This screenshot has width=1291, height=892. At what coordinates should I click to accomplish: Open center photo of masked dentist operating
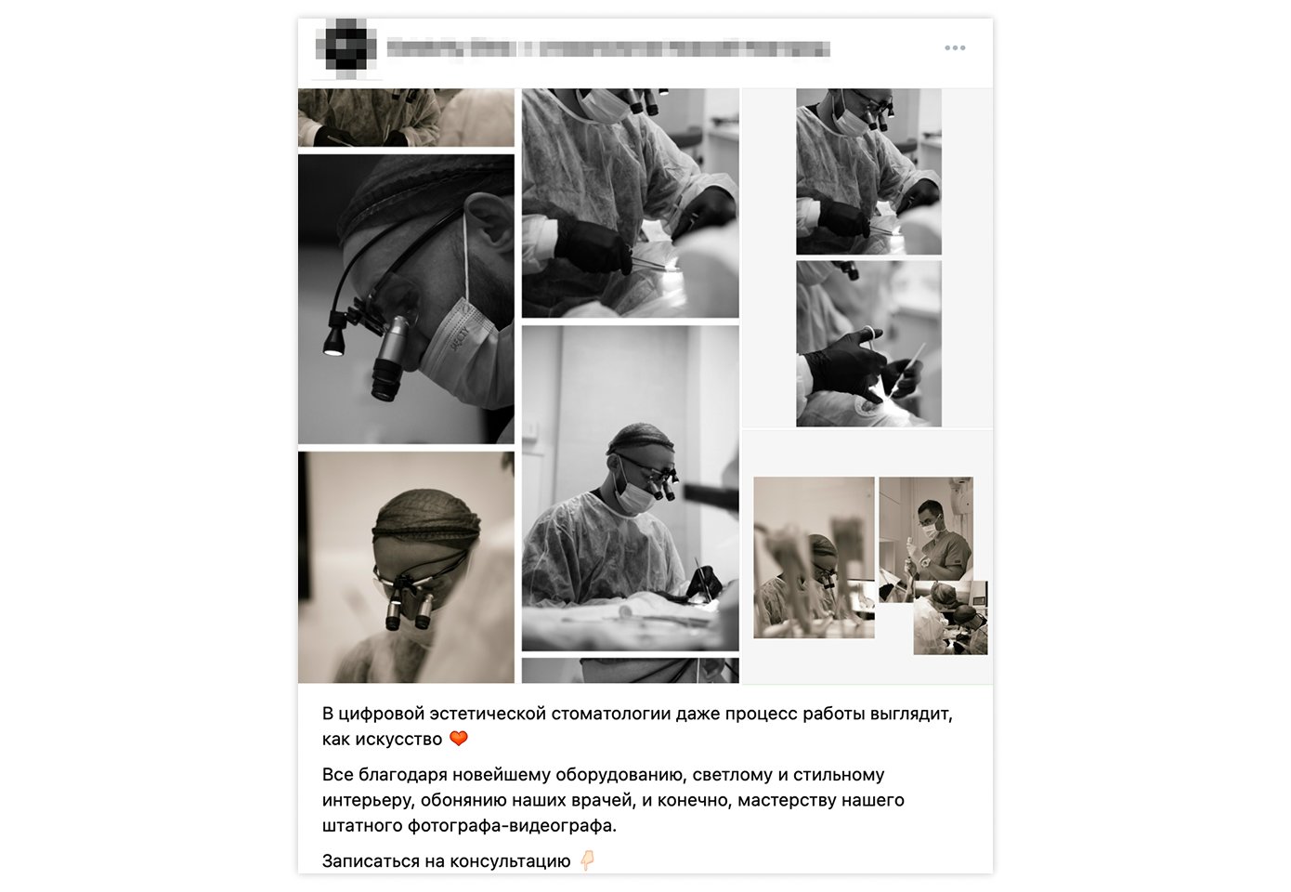tap(631, 488)
